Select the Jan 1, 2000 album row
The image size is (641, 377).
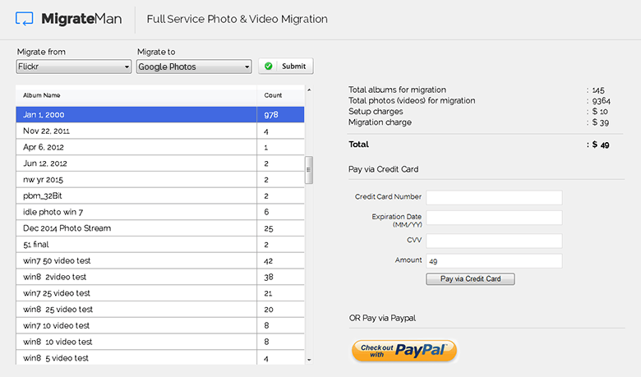160,115
